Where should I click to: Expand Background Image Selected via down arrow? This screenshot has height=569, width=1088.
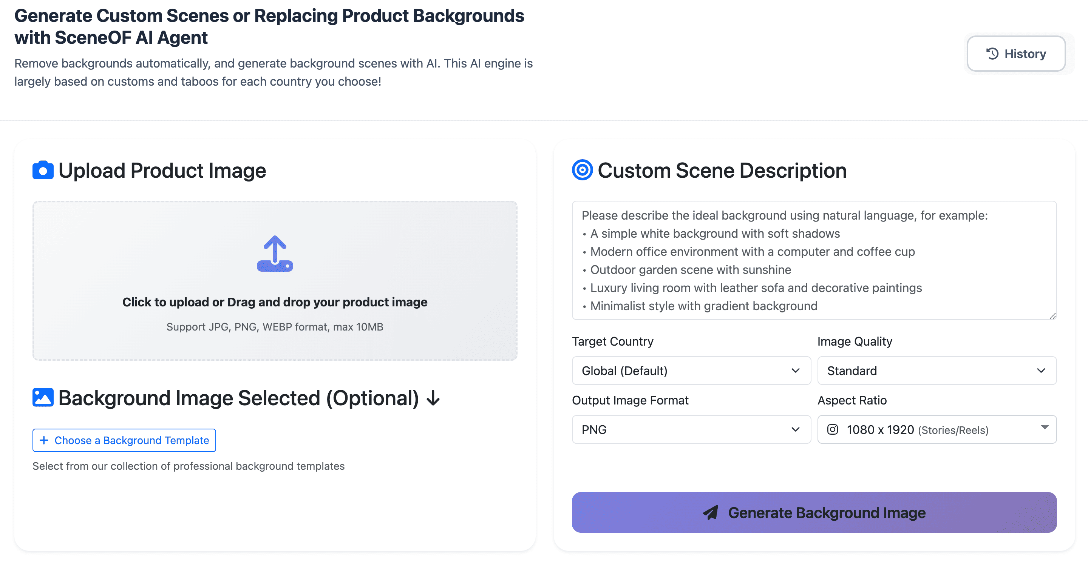[x=434, y=398]
